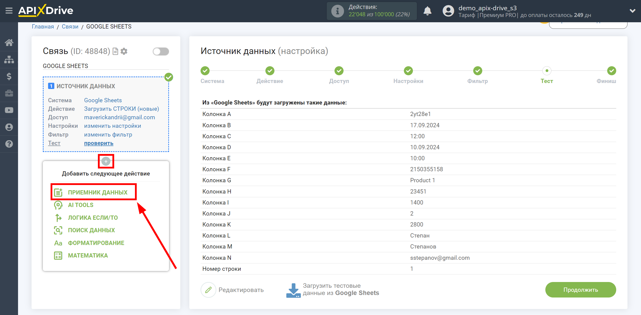This screenshot has width=641, height=315.
Task: Go to Тест step
Action: click(547, 71)
